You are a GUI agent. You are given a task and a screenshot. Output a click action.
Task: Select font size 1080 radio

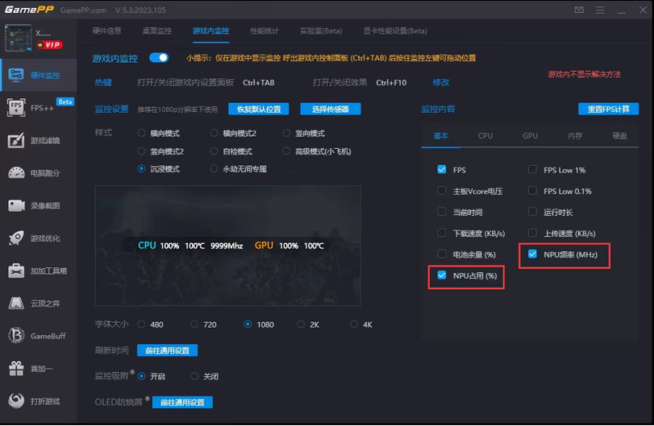pos(248,324)
